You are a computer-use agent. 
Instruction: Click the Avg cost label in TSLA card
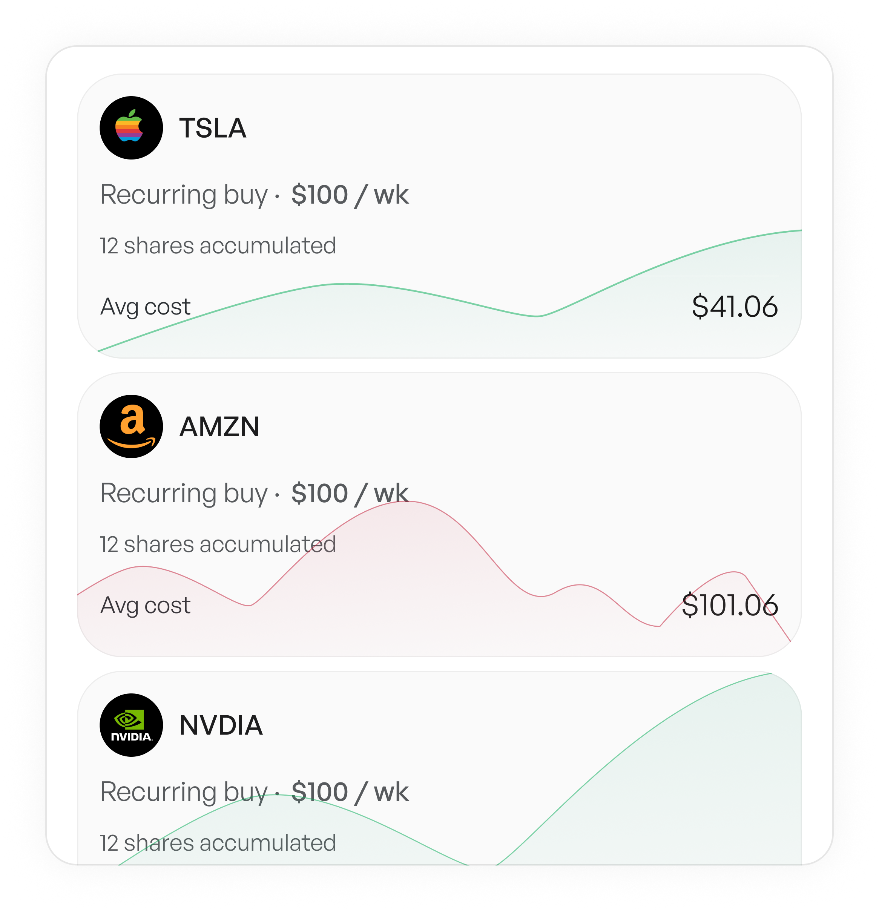[145, 307]
